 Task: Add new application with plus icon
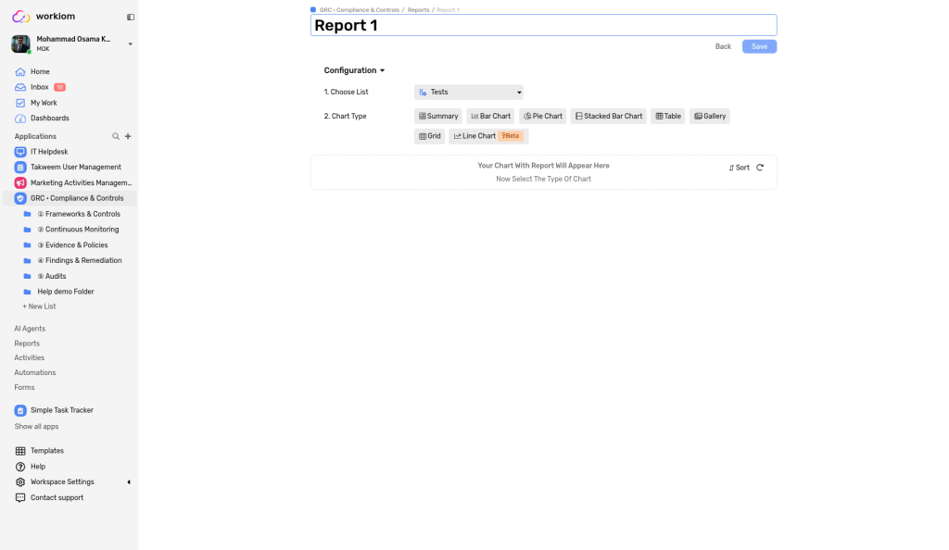[x=128, y=137]
